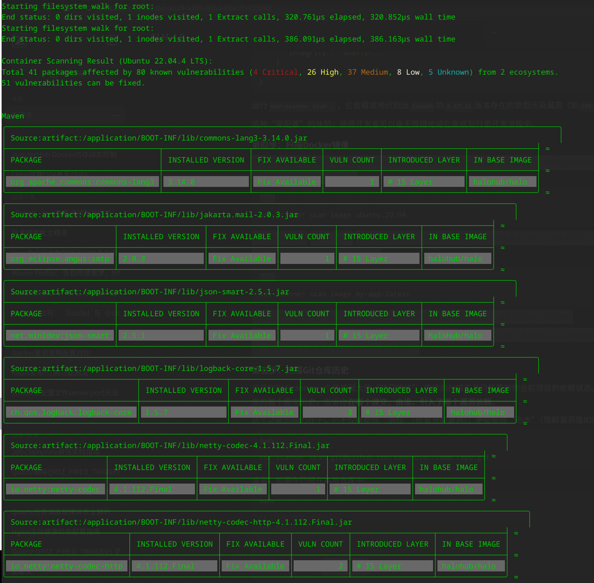The height and width of the screenshot is (583, 594).
Task: Select the org.apache.commons:commons-lang3 package cell
Action: coord(82,182)
